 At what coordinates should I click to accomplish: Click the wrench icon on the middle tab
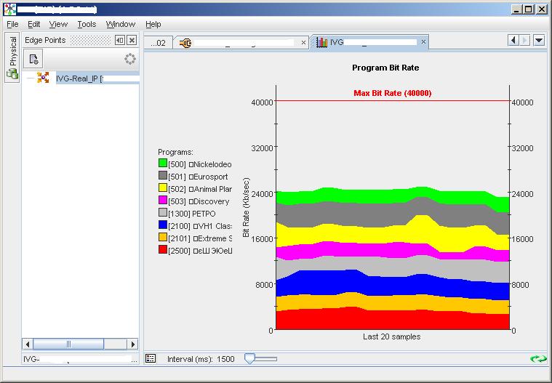(x=185, y=42)
